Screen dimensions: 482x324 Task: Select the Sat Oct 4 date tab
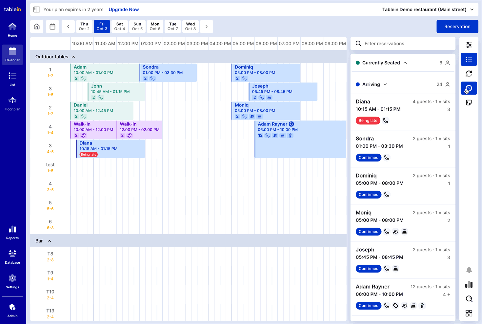[120, 27]
